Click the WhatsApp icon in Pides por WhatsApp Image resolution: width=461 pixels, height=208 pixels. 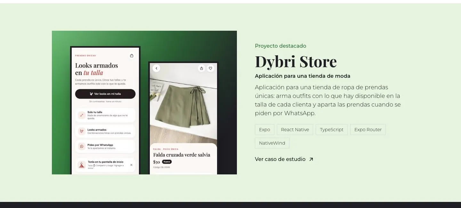82,146
